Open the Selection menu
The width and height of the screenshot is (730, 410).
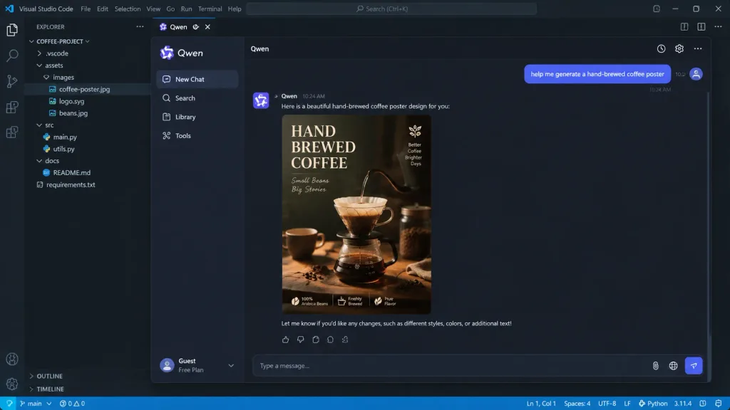click(128, 9)
